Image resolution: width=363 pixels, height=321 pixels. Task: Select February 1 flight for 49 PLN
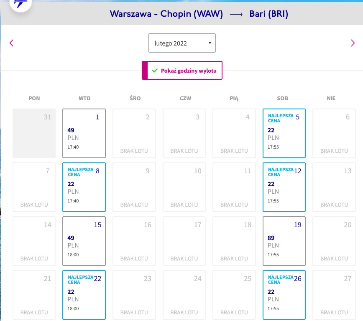click(84, 133)
